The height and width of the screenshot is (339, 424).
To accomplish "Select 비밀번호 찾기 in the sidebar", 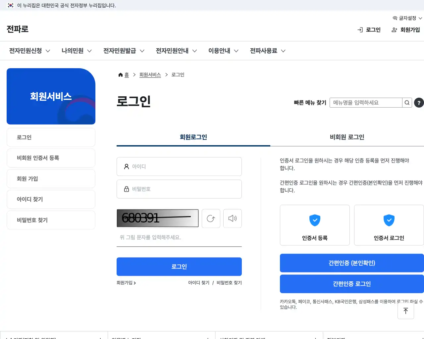I will 51,220.
